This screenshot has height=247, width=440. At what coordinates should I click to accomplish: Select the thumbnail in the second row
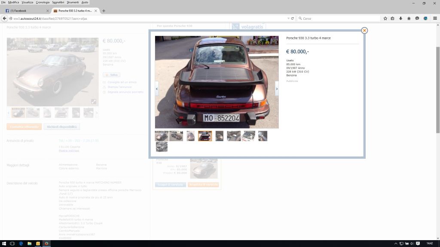click(x=162, y=147)
